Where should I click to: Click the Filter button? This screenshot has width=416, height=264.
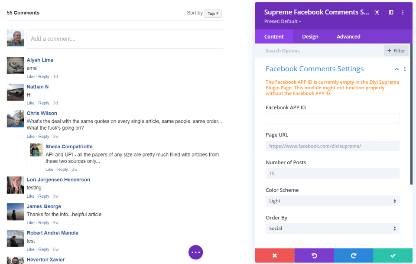tap(396, 51)
